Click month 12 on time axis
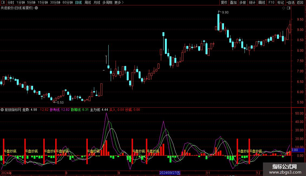This screenshot has height=176, width=306. [x=258, y=173]
